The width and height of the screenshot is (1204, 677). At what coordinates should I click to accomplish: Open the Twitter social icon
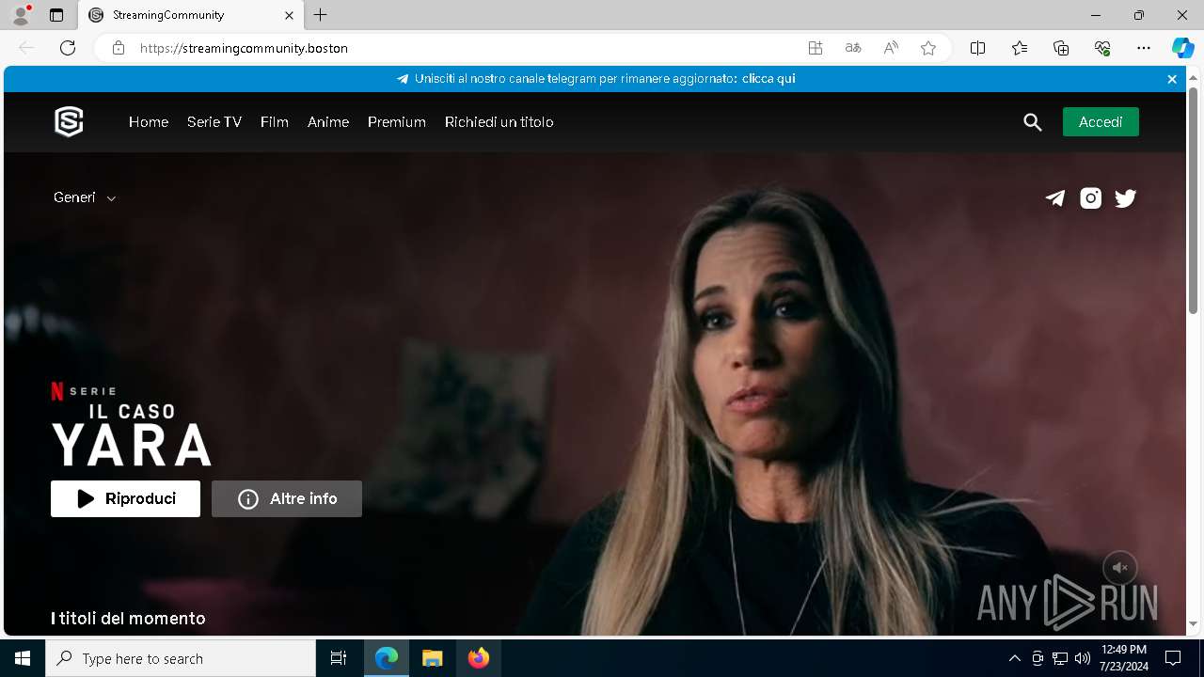[x=1126, y=197]
